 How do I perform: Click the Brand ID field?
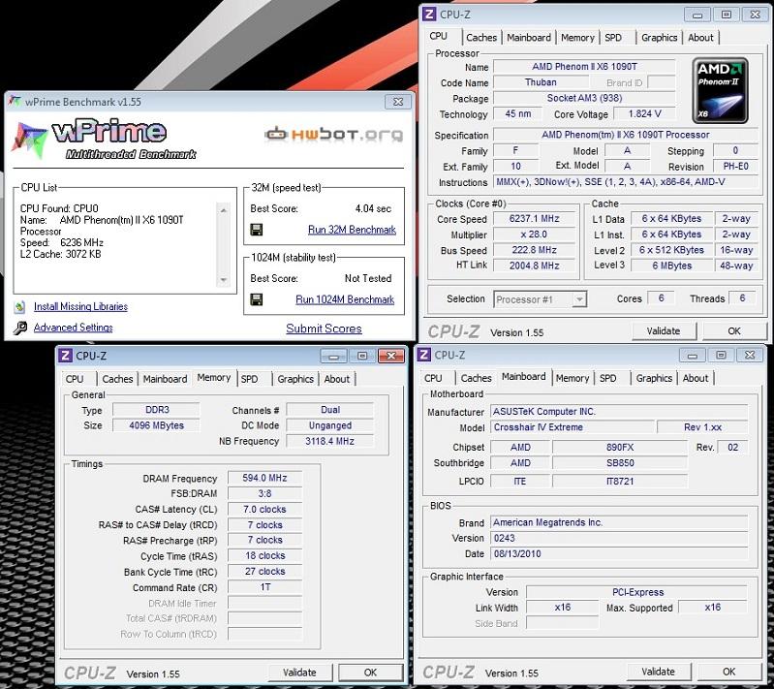click(662, 82)
